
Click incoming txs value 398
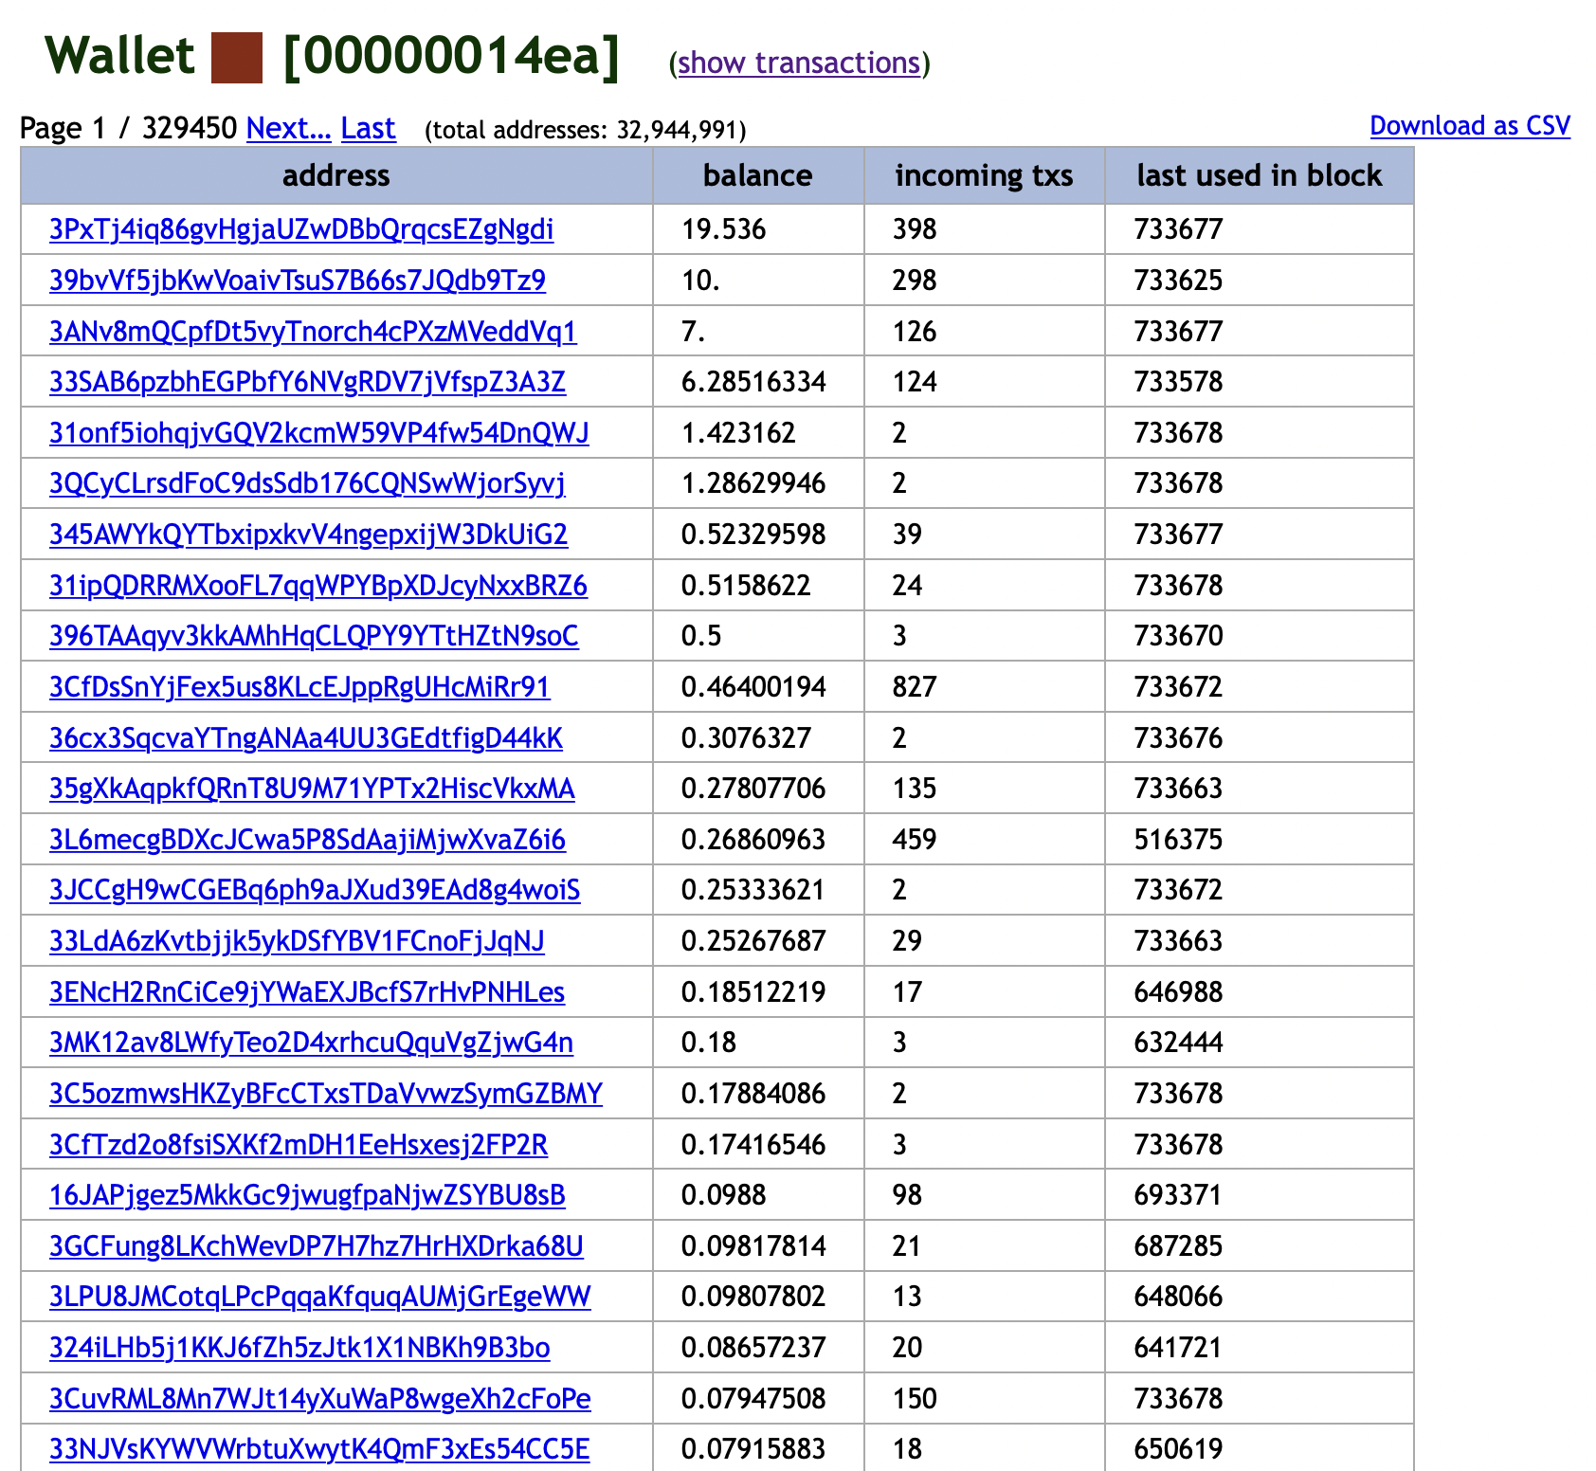coord(915,229)
